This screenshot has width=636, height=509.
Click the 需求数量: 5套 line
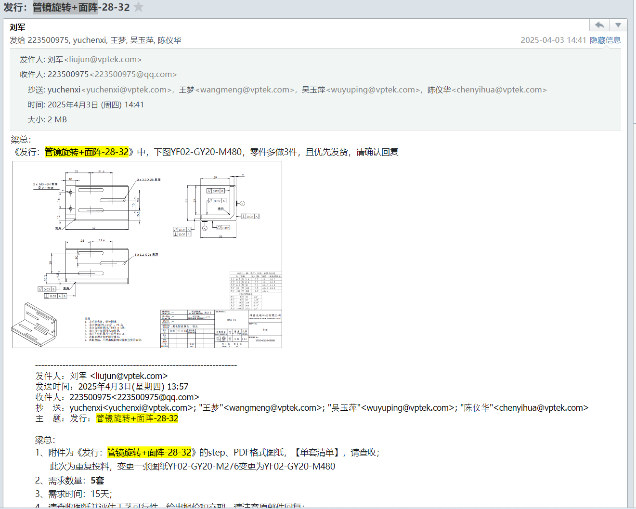[69, 481]
